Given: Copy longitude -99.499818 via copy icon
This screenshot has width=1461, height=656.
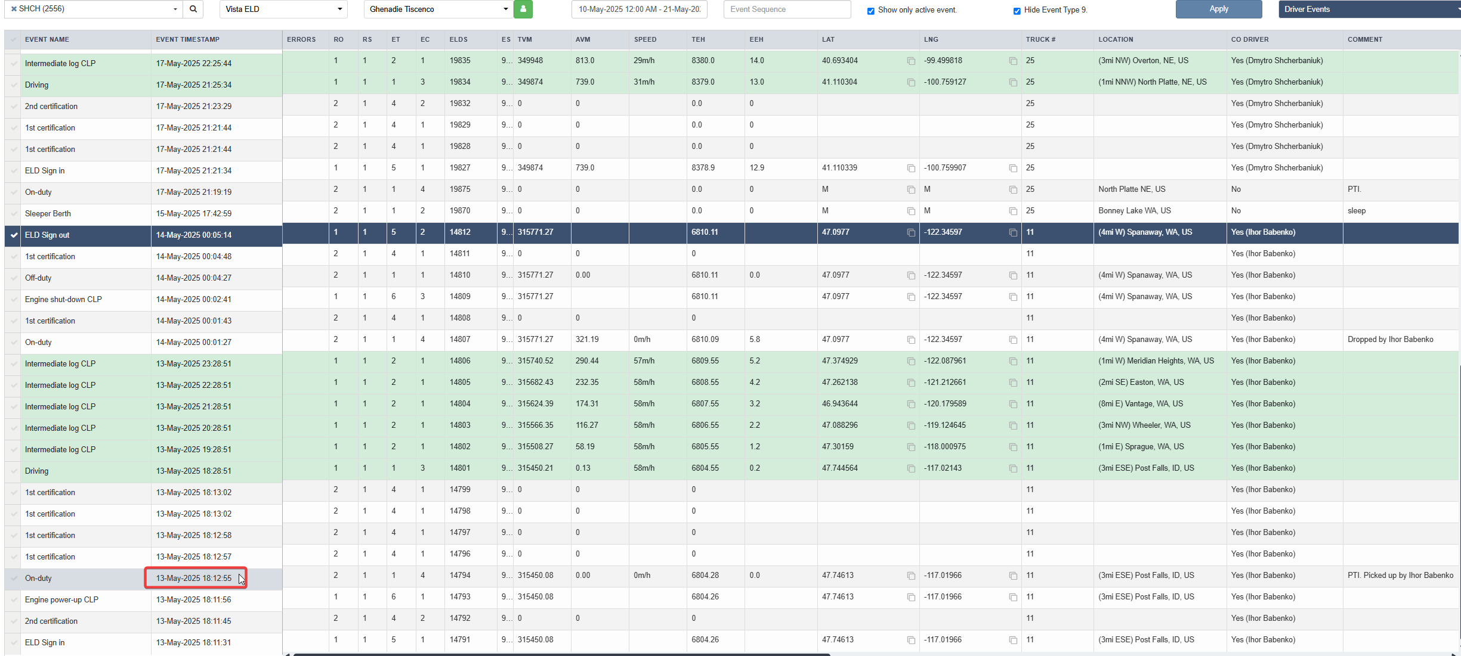Looking at the screenshot, I should click(1013, 61).
